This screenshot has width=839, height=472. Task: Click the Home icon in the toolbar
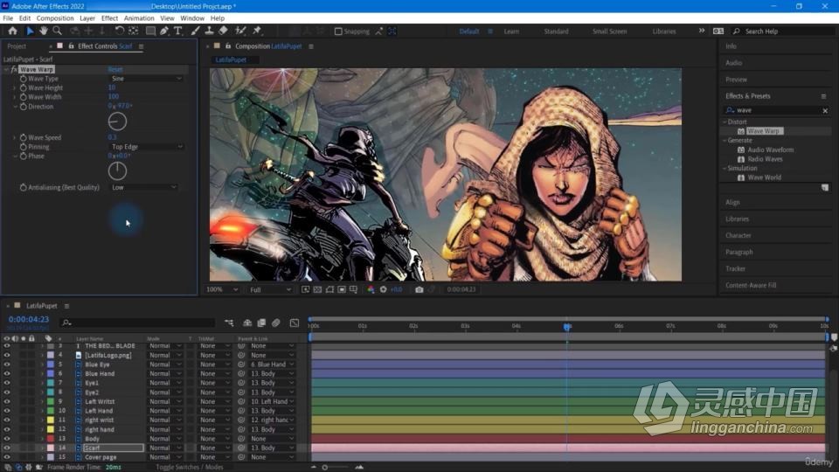pos(12,31)
